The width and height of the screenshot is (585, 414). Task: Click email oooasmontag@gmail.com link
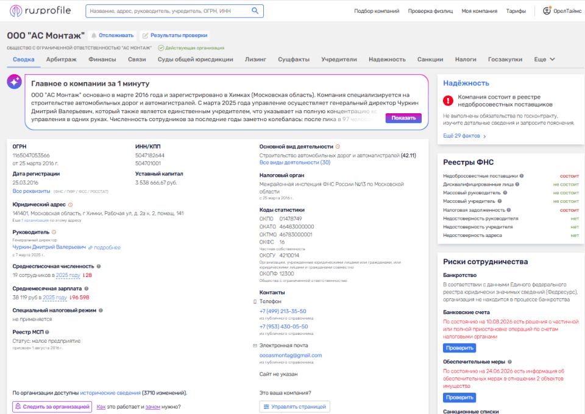(291, 356)
